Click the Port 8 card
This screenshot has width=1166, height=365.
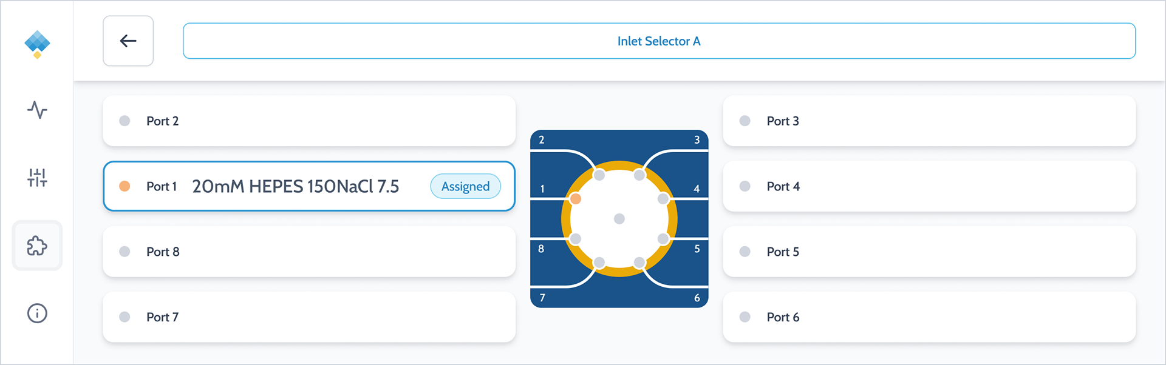(x=309, y=252)
